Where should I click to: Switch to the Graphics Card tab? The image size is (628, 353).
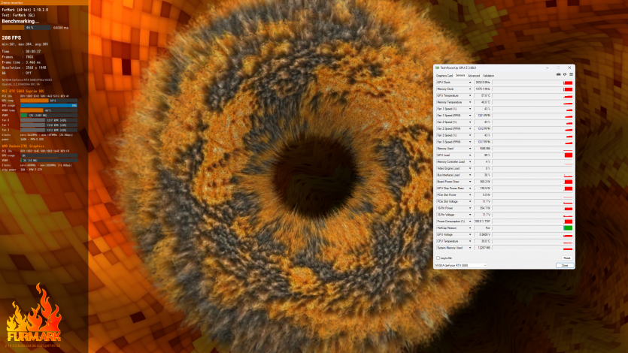pos(444,75)
